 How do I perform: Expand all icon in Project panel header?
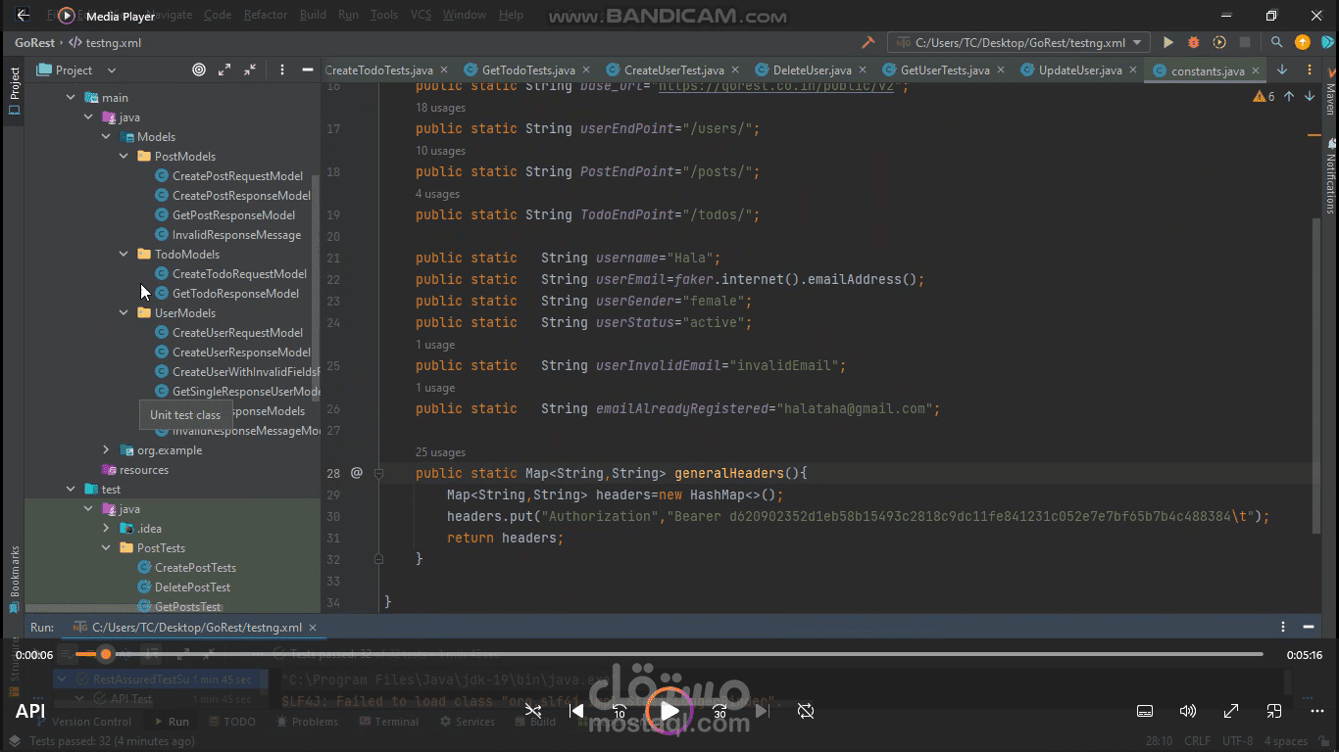(224, 70)
